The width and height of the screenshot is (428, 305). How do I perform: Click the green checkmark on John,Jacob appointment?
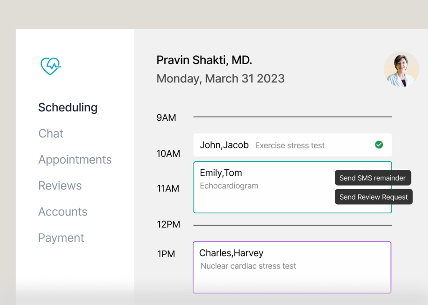click(379, 145)
